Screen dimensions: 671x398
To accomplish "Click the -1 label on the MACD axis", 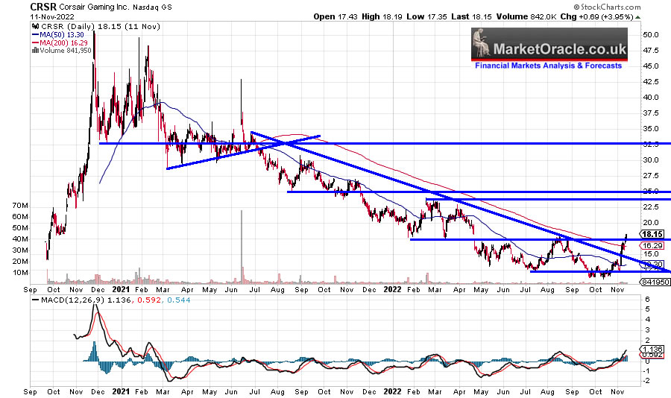I will [647, 370].
